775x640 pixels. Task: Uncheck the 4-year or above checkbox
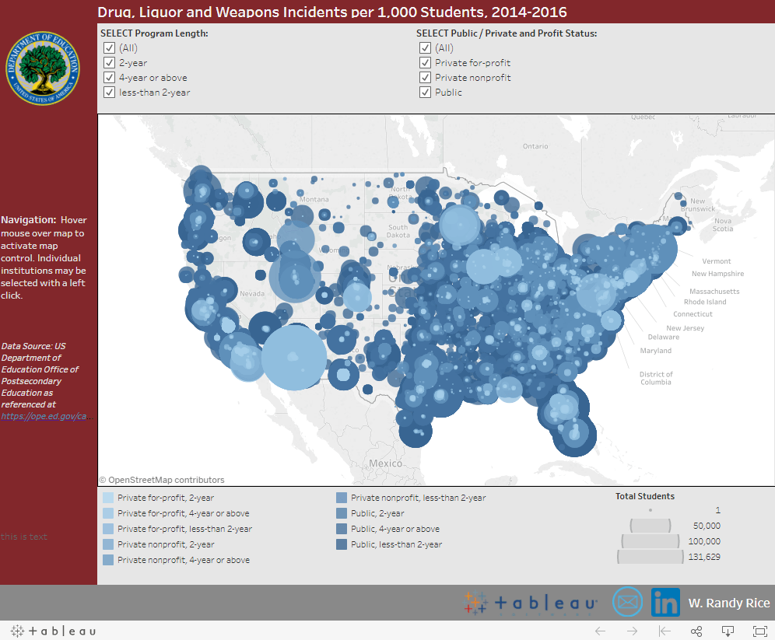click(x=109, y=78)
